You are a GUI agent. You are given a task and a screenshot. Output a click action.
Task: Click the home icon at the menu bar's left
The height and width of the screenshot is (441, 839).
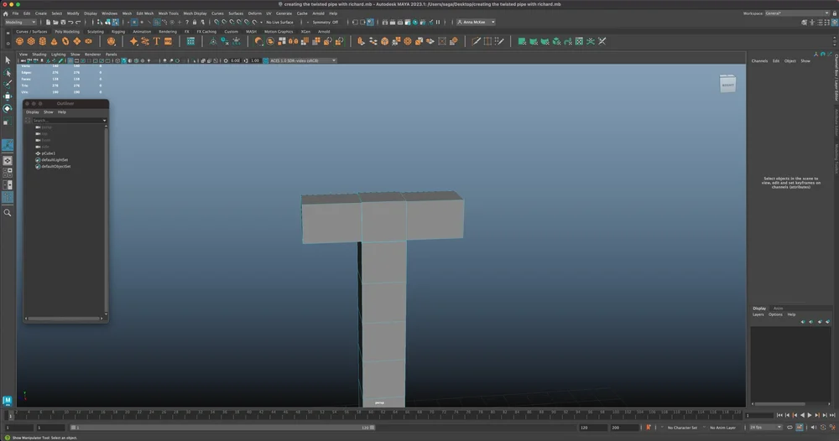tap(5, 13)
